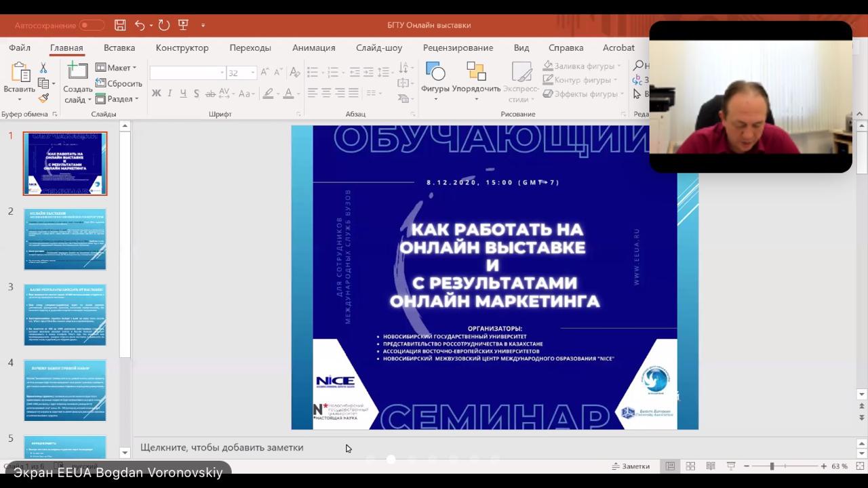This screenshot has width=868, height=488.
Task: Click the Undo arrow icon
Action: 140,25
